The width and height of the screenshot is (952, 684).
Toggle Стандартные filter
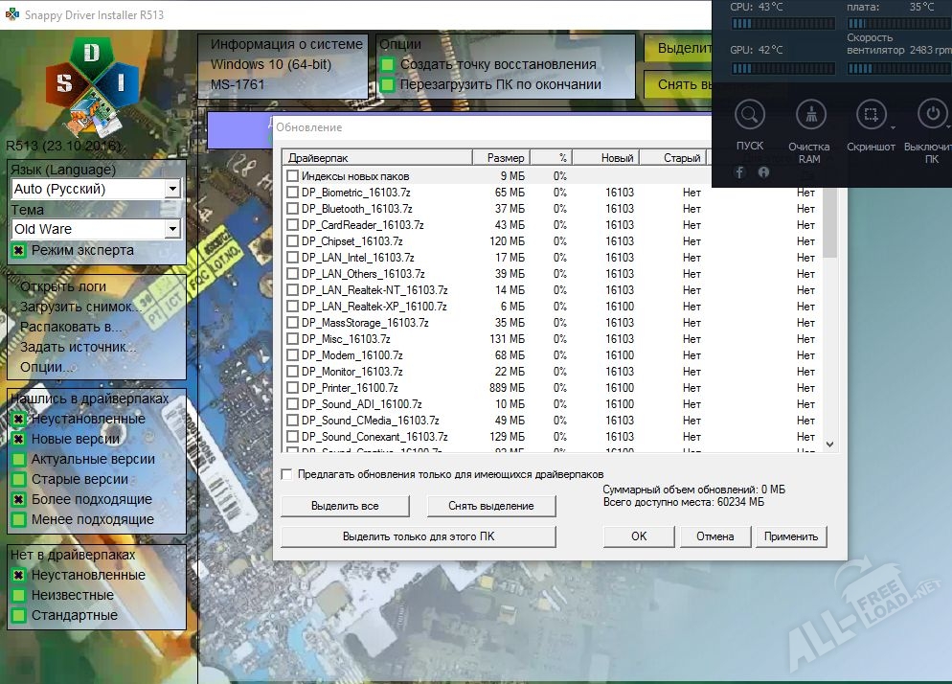pos(19,615)
